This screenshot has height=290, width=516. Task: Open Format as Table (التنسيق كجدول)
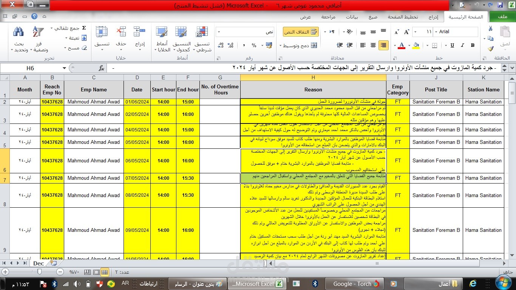[x=182, y=39]
